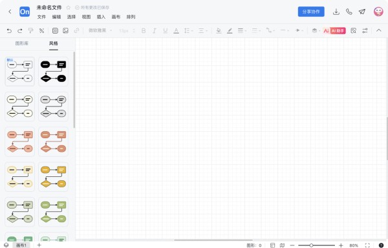
Task: Toggle fullscreen mode in status bar
Action: coord(367,245)
